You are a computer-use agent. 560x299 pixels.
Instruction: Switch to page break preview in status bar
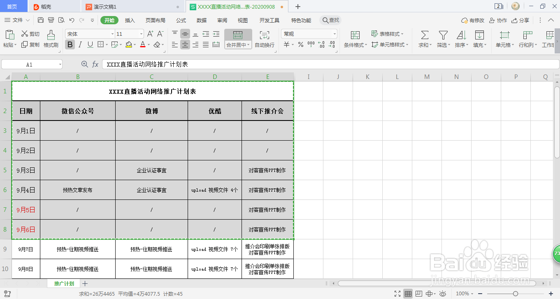419,294
